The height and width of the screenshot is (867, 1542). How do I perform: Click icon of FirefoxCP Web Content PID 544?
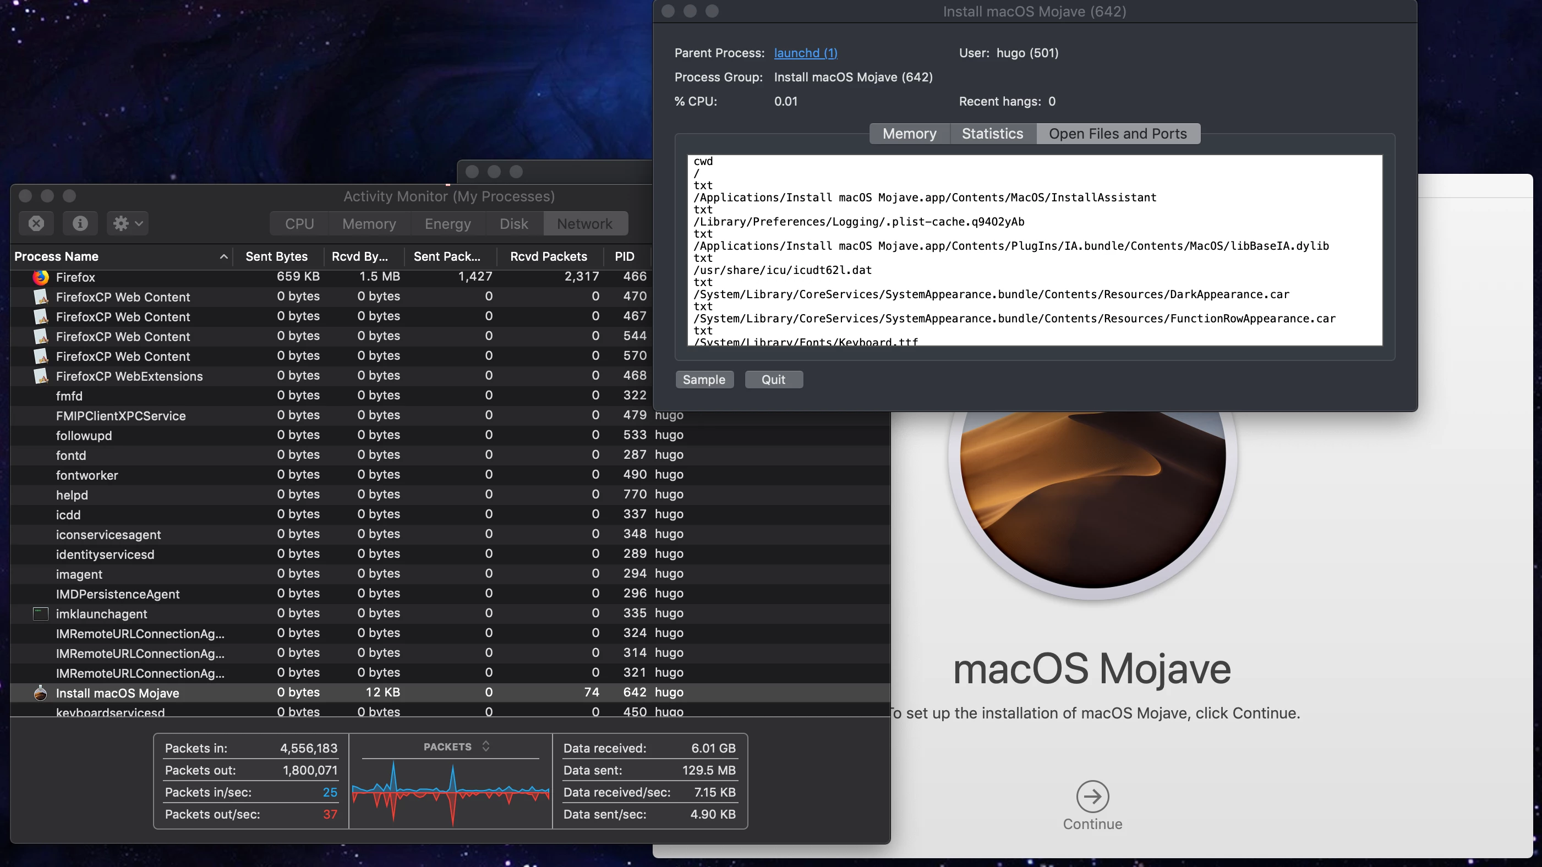[x=41, y=336]
